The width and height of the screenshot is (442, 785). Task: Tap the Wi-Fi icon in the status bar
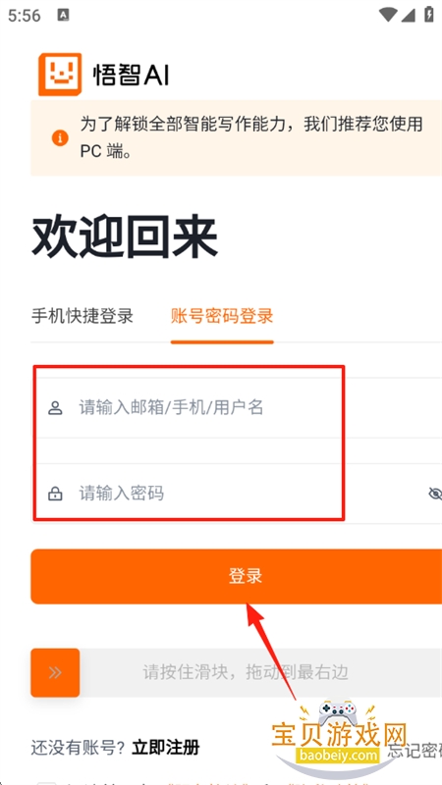click(x=388, y=15)
